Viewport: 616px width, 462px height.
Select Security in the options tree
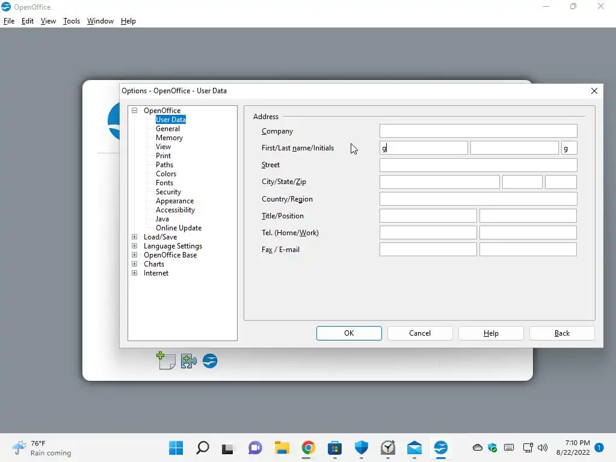[x=168, y=192]
